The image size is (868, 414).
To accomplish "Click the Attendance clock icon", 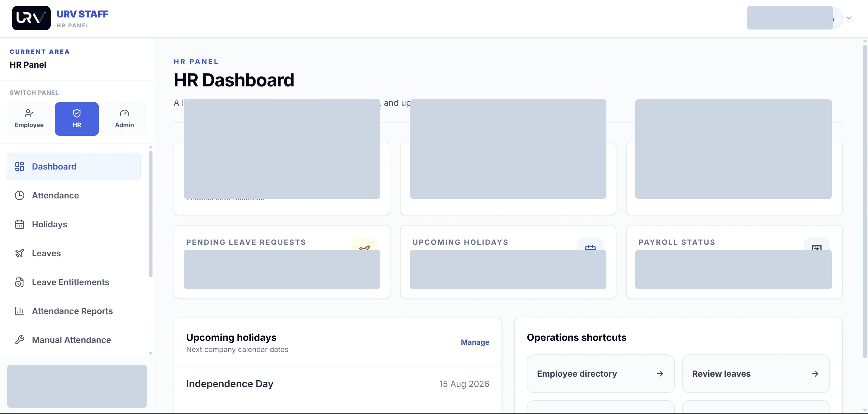I will coord(20,195).
